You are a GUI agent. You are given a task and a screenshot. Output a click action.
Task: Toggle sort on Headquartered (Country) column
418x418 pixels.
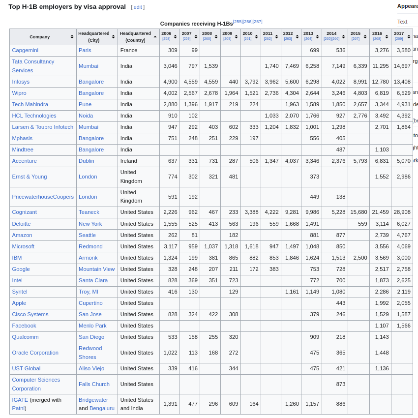coord(155,37)
